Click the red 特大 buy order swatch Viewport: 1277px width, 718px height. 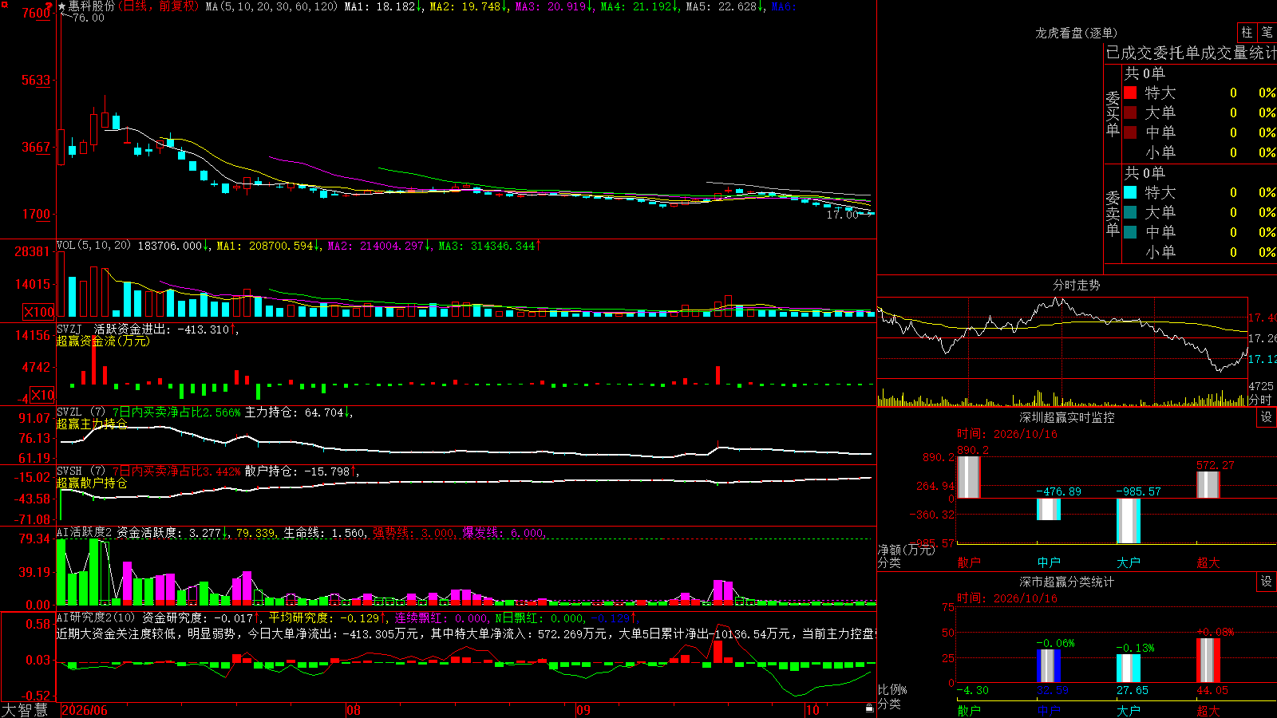(1130, 93)
